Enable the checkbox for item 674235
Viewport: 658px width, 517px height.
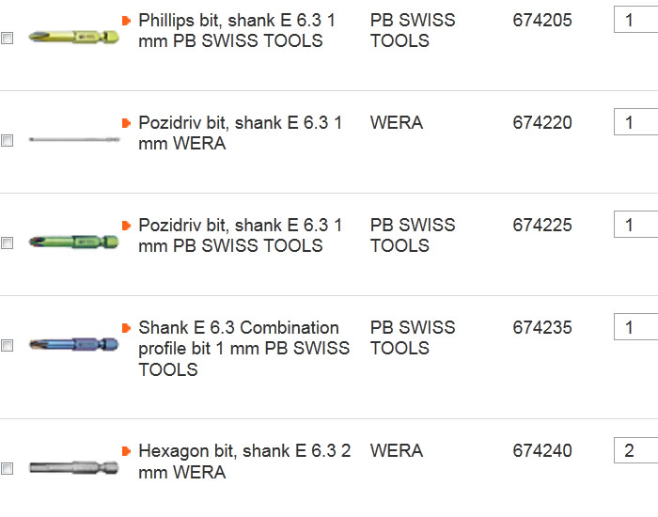point(8,346)
